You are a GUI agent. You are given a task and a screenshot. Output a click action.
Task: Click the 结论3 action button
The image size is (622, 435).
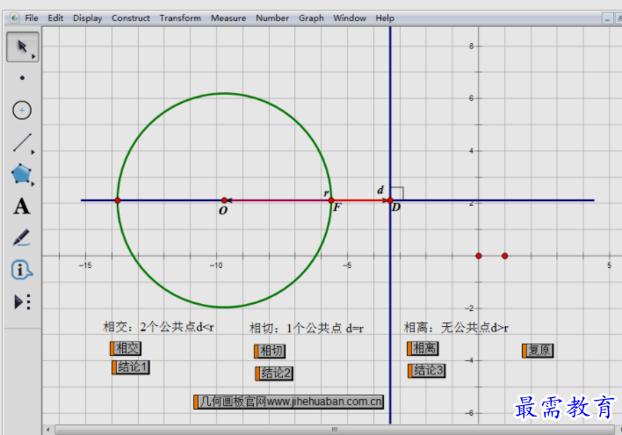[427, 370]
